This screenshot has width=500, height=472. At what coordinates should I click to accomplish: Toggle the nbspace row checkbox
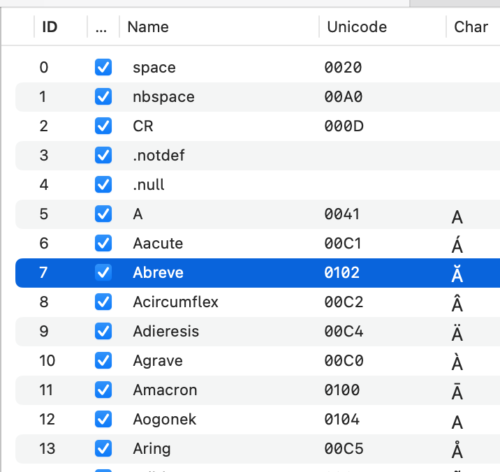[x=103, y=97]
